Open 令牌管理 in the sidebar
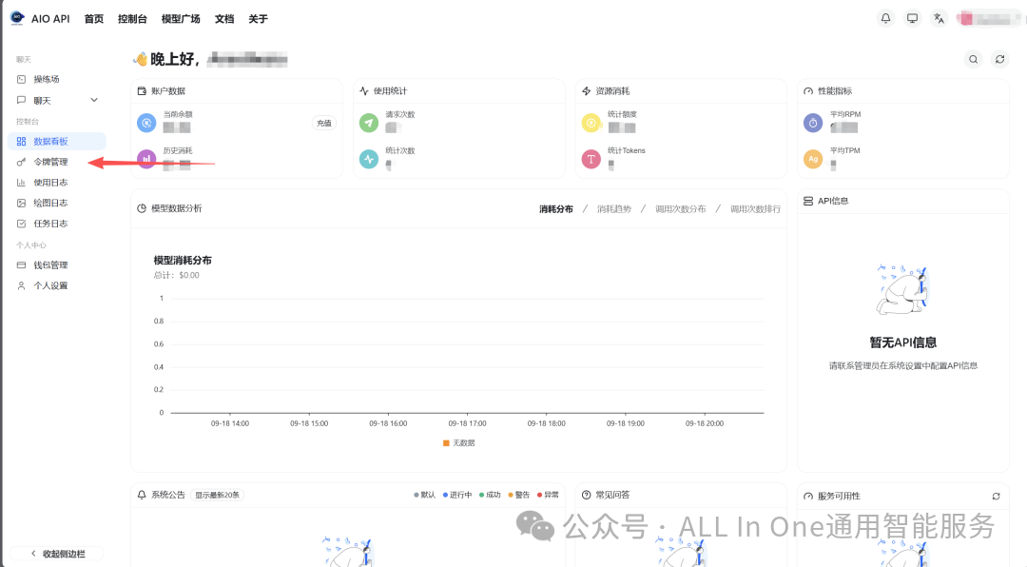The height and width of the screenshot is (567, 1027). (x=57, y=162)
